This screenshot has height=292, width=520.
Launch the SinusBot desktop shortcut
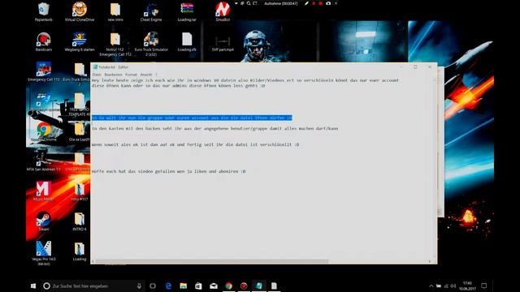tap(223, 11)
